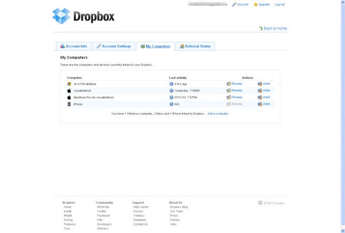Click the Windows icon for st-w154-abelbue
The image size is (345, 233).
[x=69, y=84]
